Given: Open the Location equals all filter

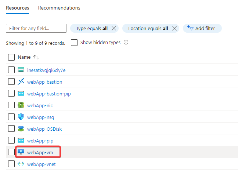Looking at the screenshot, I should coord(148,28).
